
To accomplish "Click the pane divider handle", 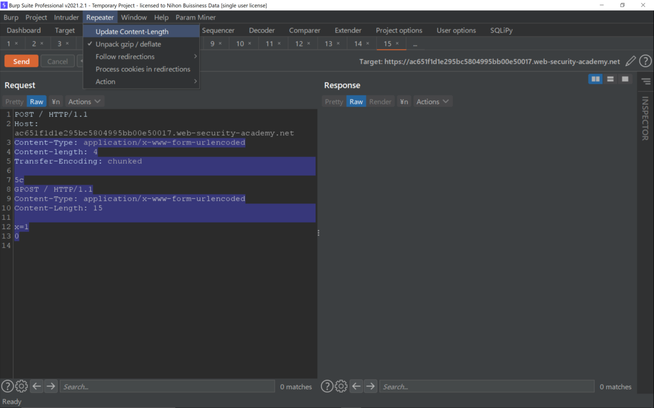I will pos(318,233).
